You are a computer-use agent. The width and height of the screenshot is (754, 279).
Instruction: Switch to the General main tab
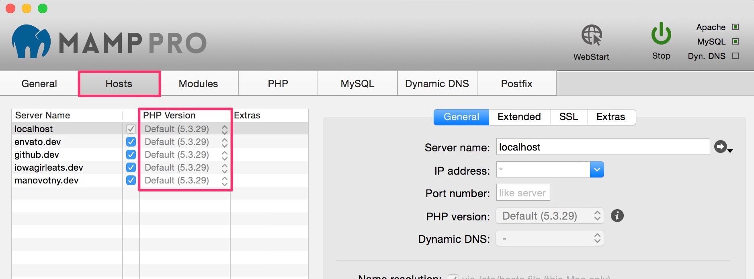[x=39, y=83]
